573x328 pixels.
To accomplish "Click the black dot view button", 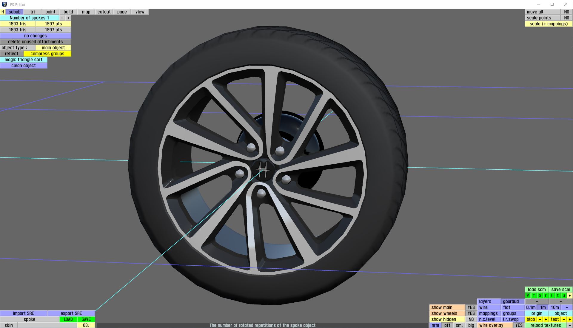I will click(x=569, y=295).
